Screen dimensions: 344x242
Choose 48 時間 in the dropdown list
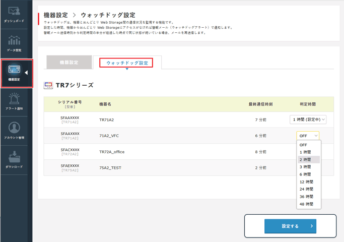pos(306,204)
